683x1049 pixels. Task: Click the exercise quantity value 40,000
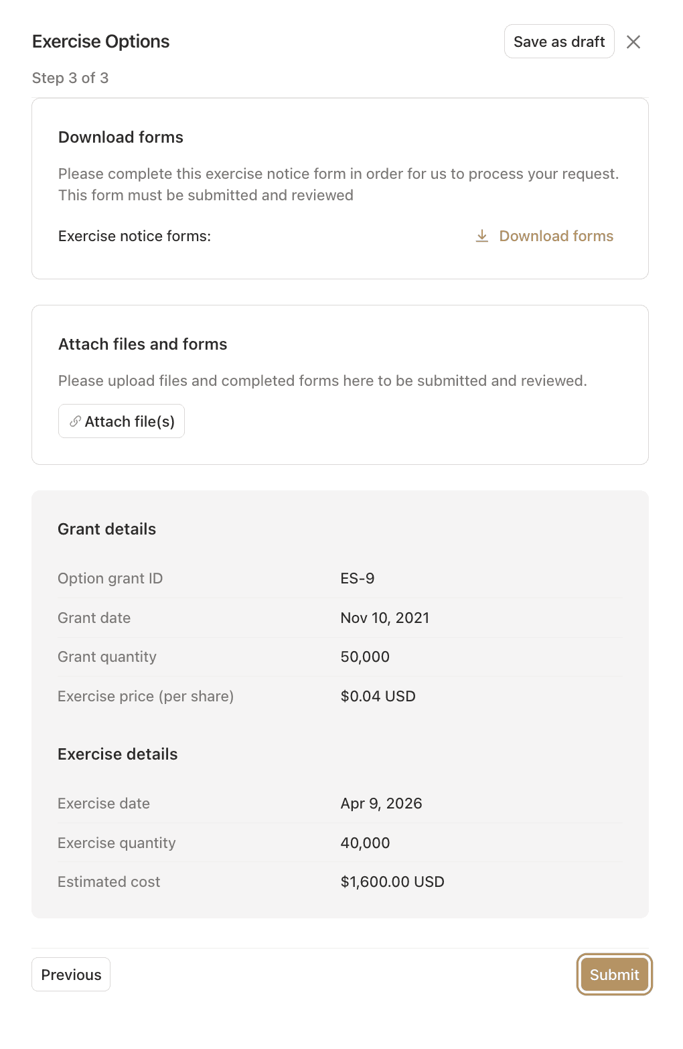[366, 843]
